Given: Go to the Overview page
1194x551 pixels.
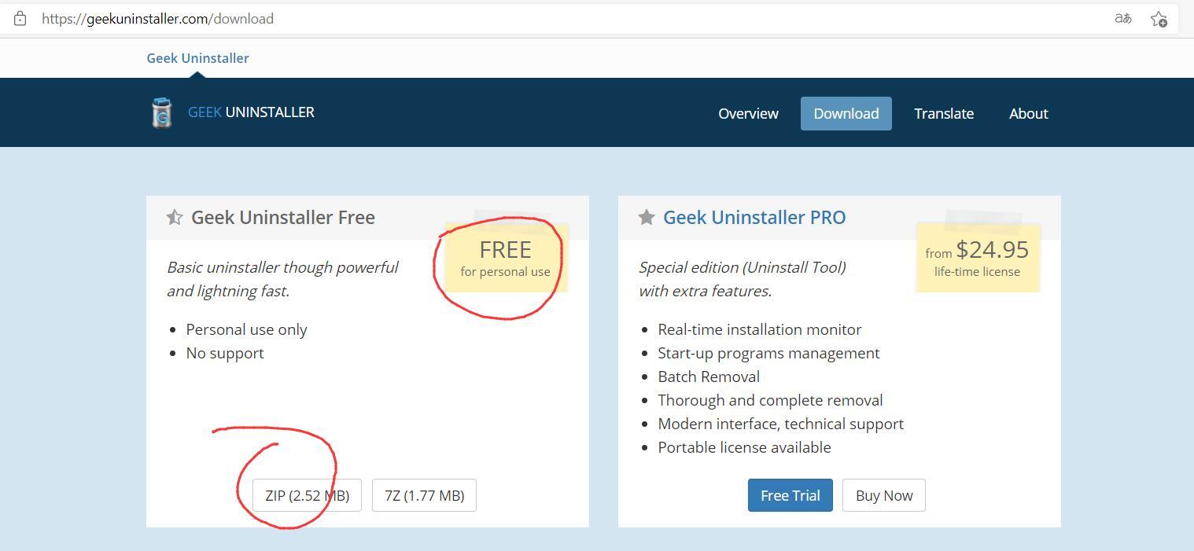Looking at the screenshot, I should [x=748, y=113].
